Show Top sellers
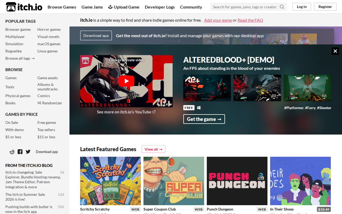Screen dimensions: 342x214 [46, 130]
